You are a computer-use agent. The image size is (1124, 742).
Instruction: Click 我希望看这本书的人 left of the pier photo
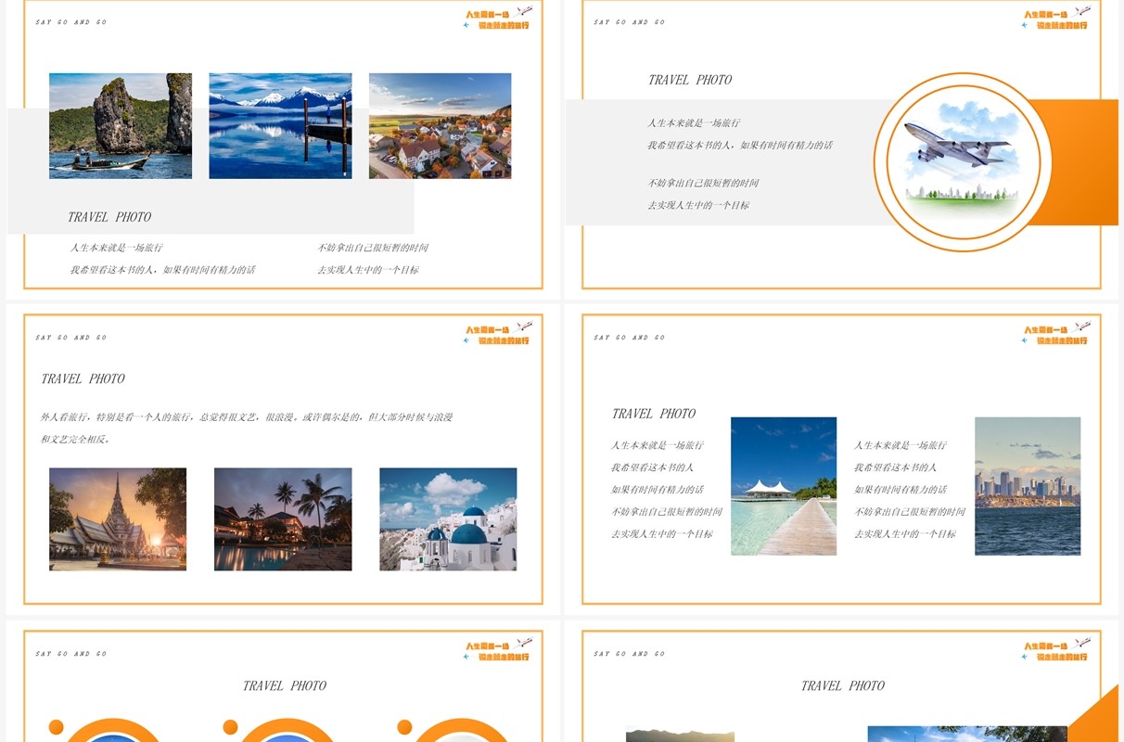click(652, 467)
